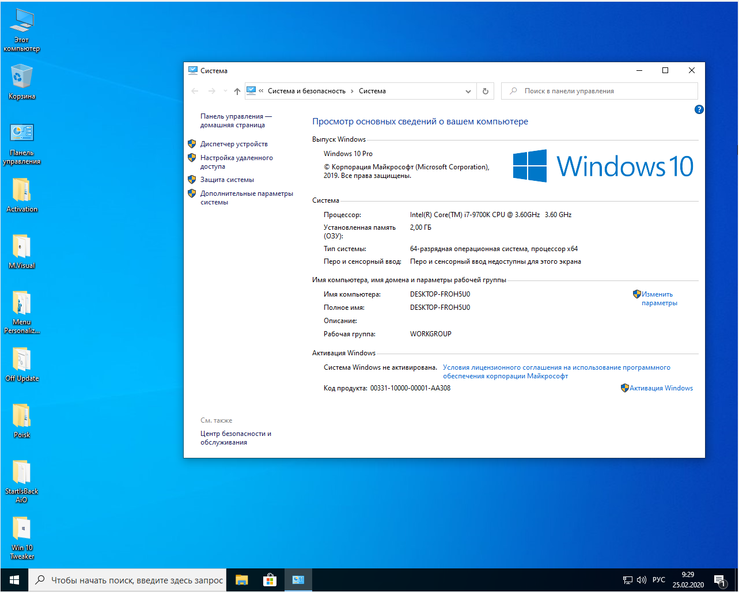
Task: Click the product code '00331-10000-00001-AA308'
Action: click(410, 388)
